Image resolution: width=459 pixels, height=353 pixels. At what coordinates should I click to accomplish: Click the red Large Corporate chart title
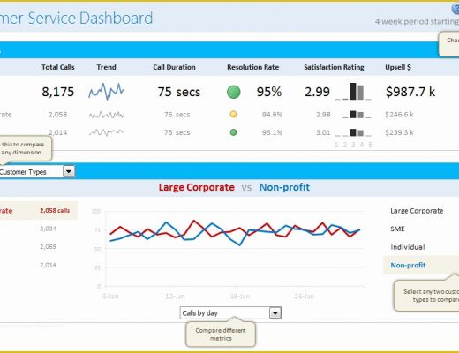coord(197,187)
